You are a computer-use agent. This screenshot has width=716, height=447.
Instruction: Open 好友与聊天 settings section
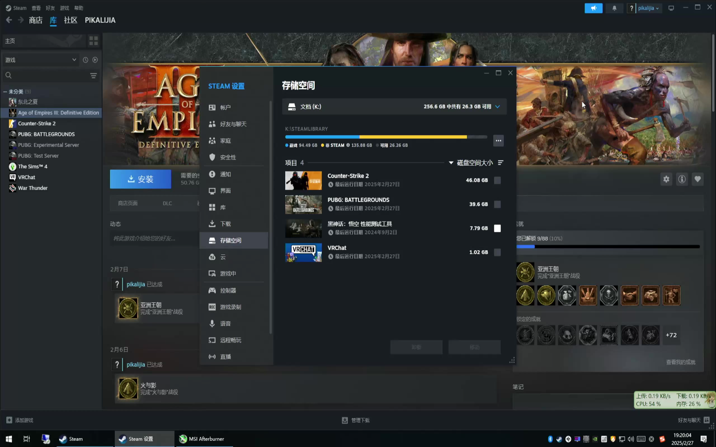click(x=233, y=124)
